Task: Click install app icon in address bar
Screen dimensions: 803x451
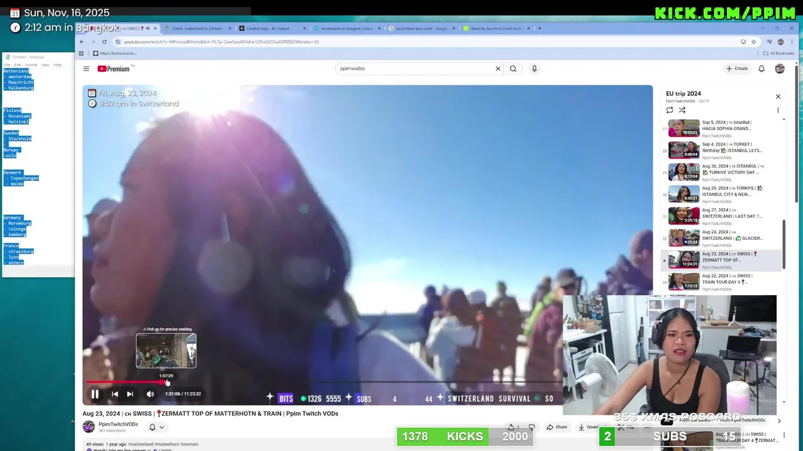Action: pos(743,42)
